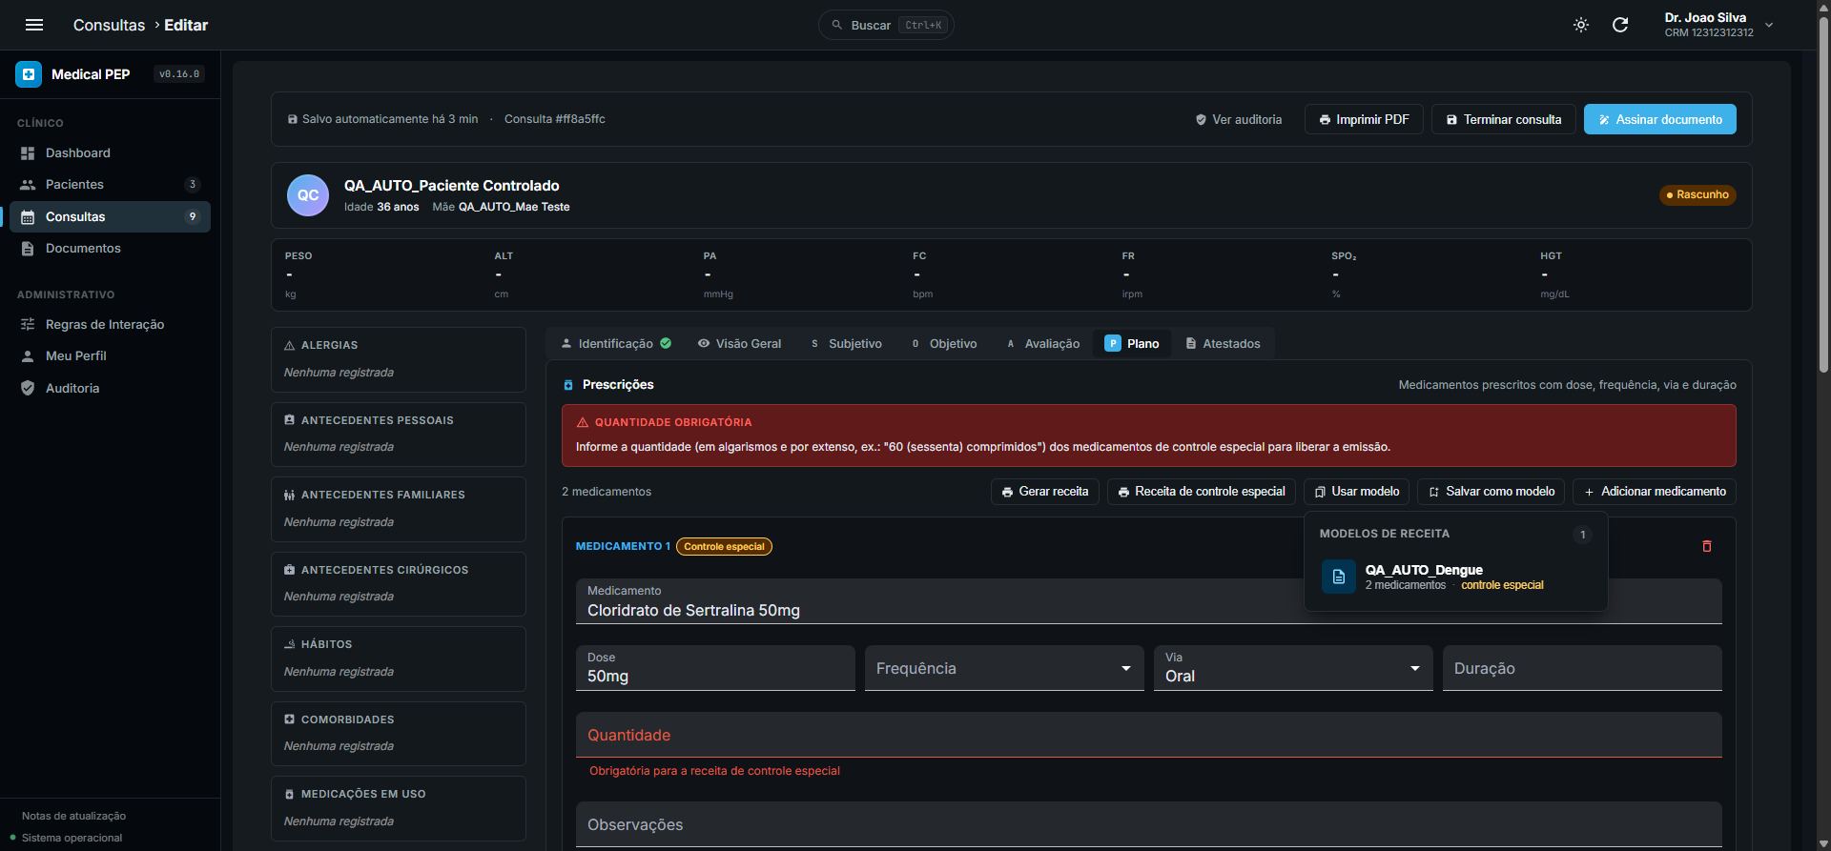Click the Antecedentes Pessoais icon
This screenshot has width=1831, height=851.
tap(289, 419)
